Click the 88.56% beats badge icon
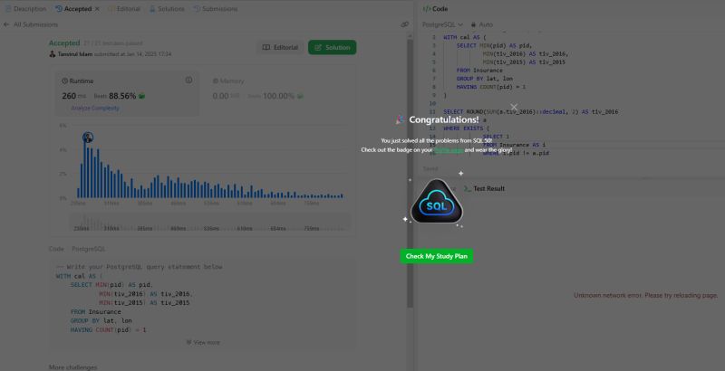The width and height of the screenshot is (725, 371). 142,96
